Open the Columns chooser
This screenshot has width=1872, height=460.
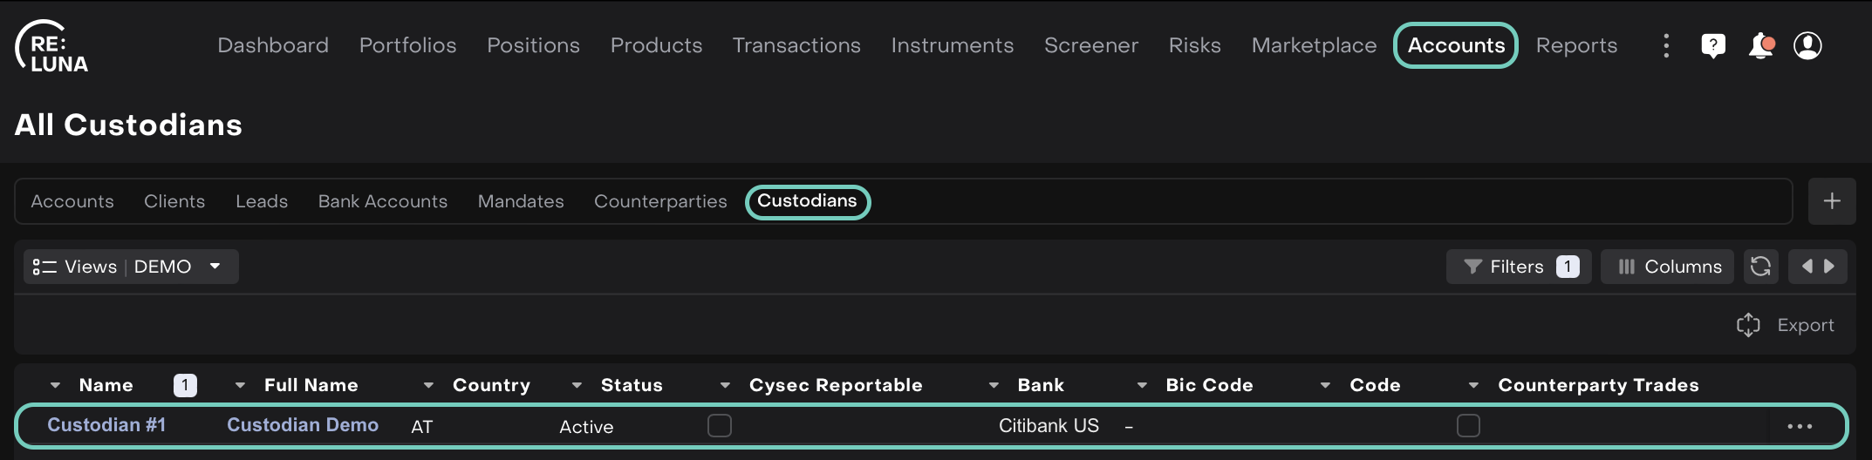click(x=1667, y=267)
